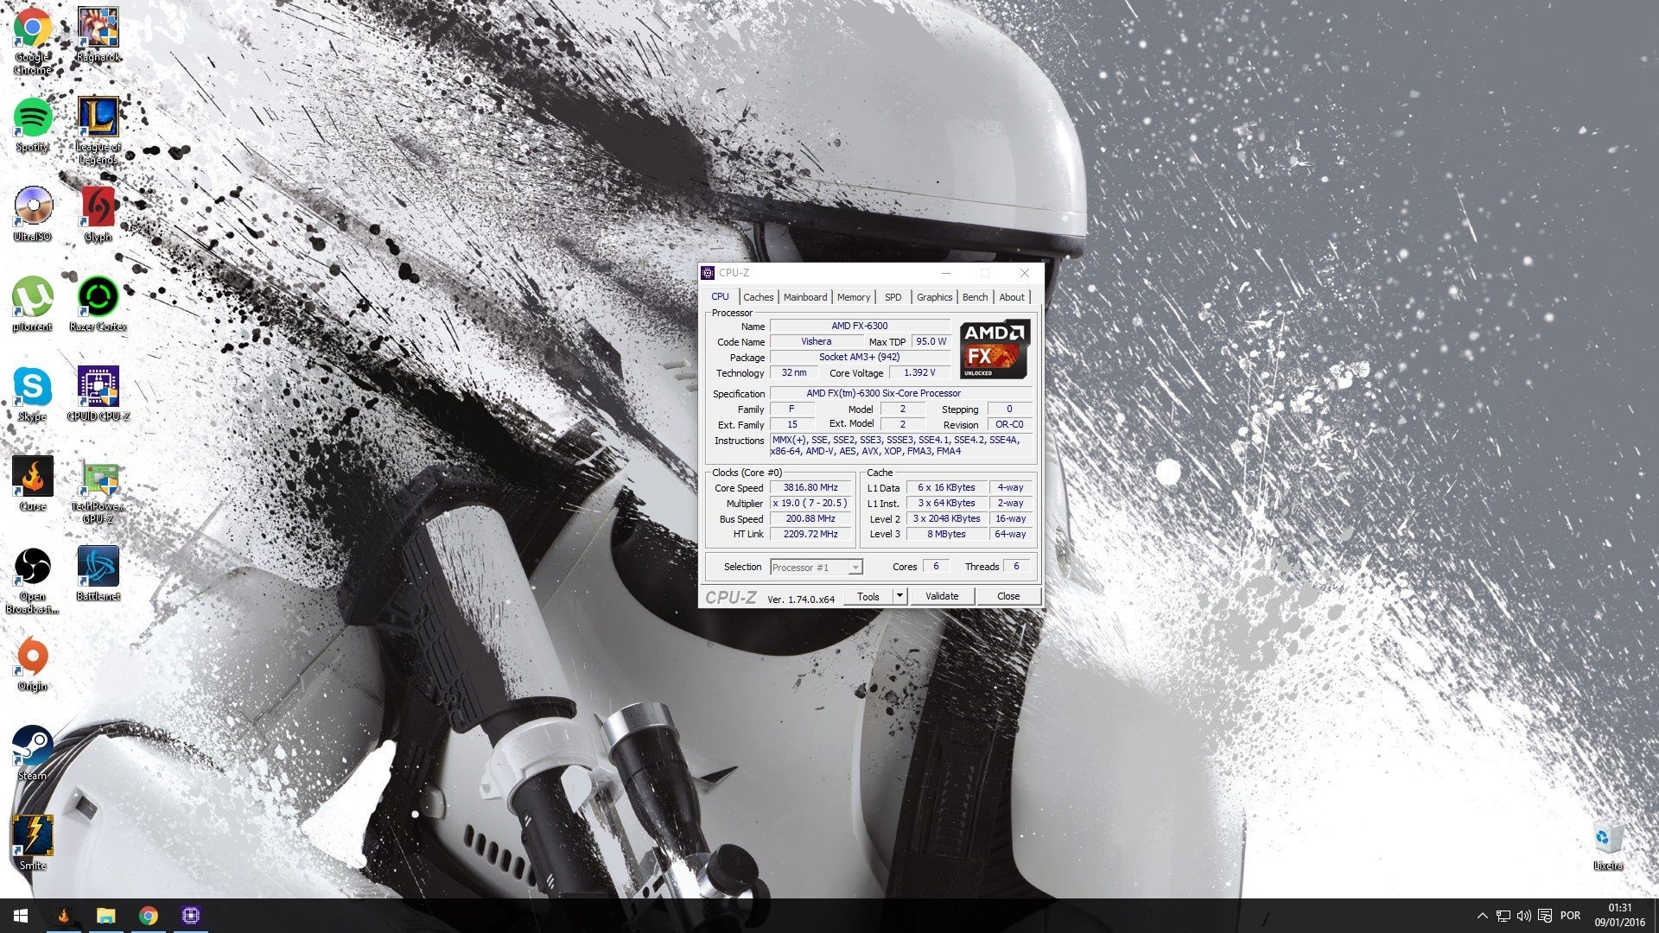Image resolution: width=1659 pixels, height=933 pixels.
Task: Open the TechPowerUp GPU-Z desktop shortcut
Action: point(98,491)
